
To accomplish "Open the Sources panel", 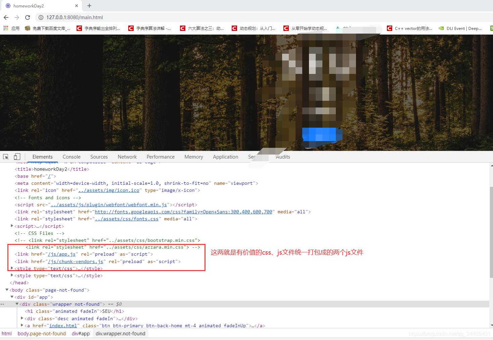I will click(99, 157).
